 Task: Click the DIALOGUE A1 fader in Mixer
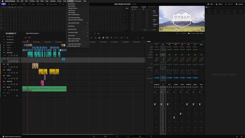155,104
